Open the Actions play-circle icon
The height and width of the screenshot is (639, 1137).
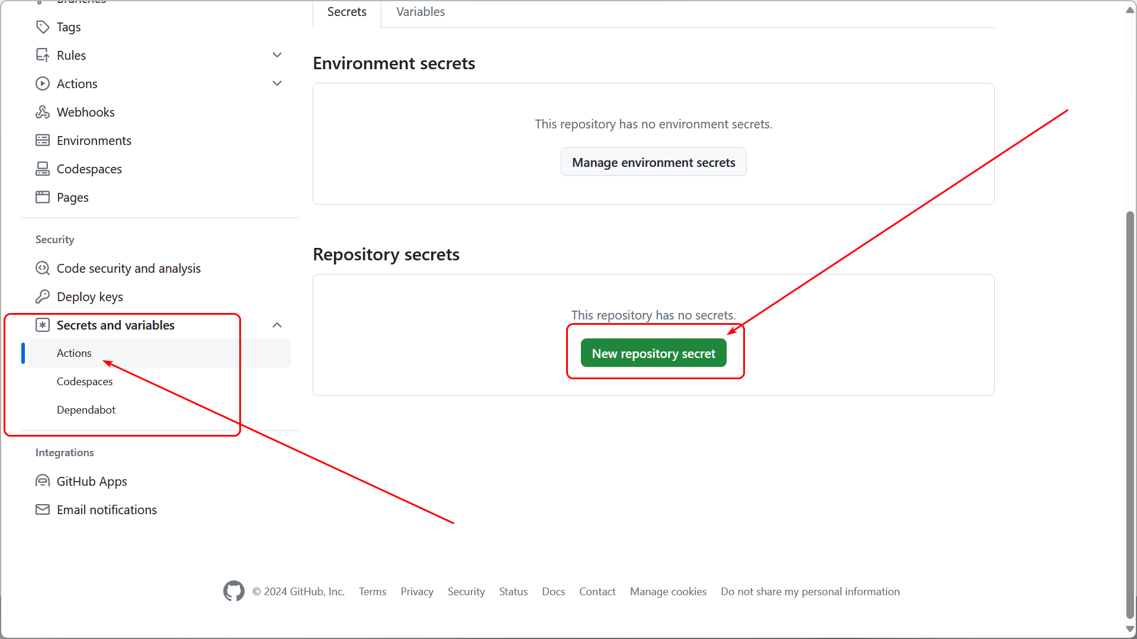click(43, 84)
